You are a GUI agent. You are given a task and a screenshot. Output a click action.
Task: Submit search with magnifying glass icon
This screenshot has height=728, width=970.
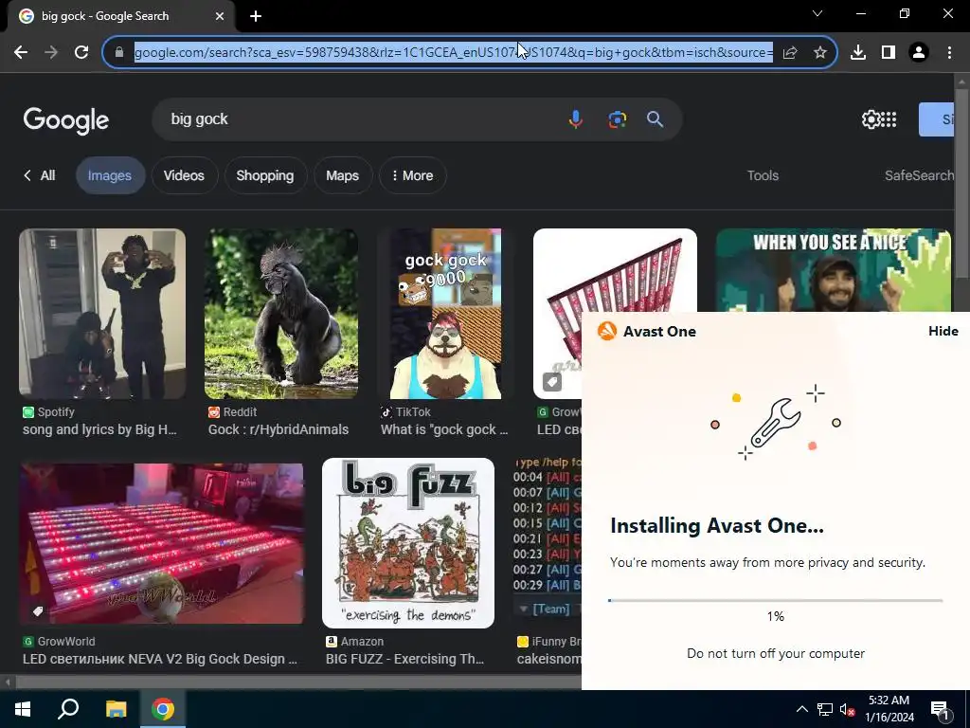click(x=655, y=118)
